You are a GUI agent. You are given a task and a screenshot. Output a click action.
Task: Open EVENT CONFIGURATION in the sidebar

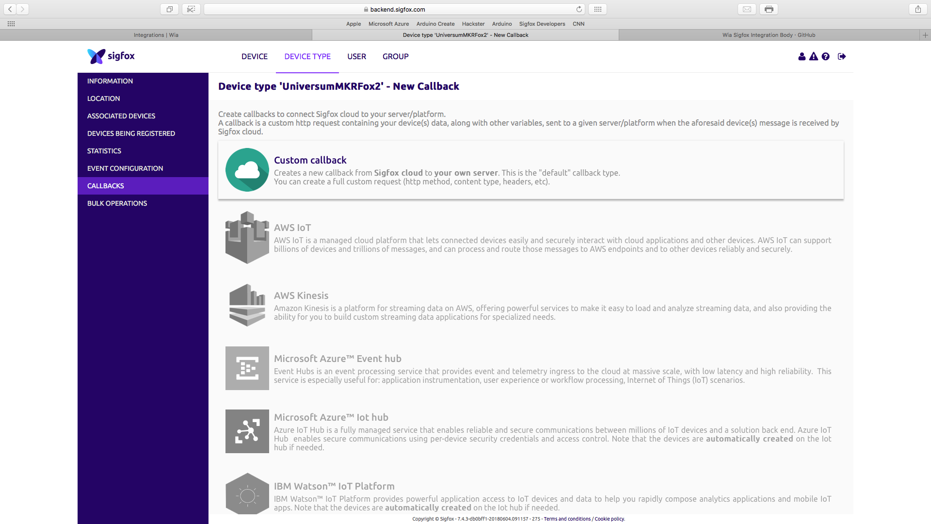[125, 168]
